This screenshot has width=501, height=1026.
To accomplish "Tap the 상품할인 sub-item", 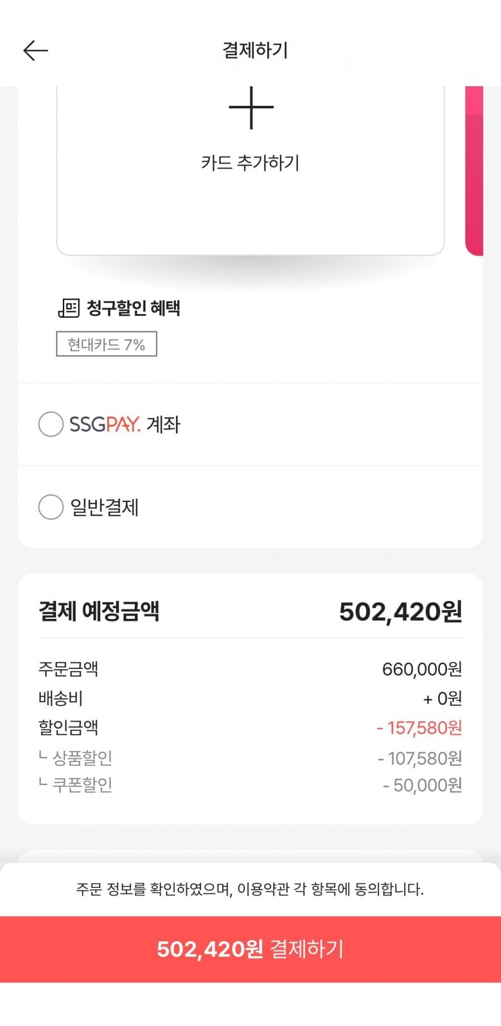I will (x=82, y=758).
